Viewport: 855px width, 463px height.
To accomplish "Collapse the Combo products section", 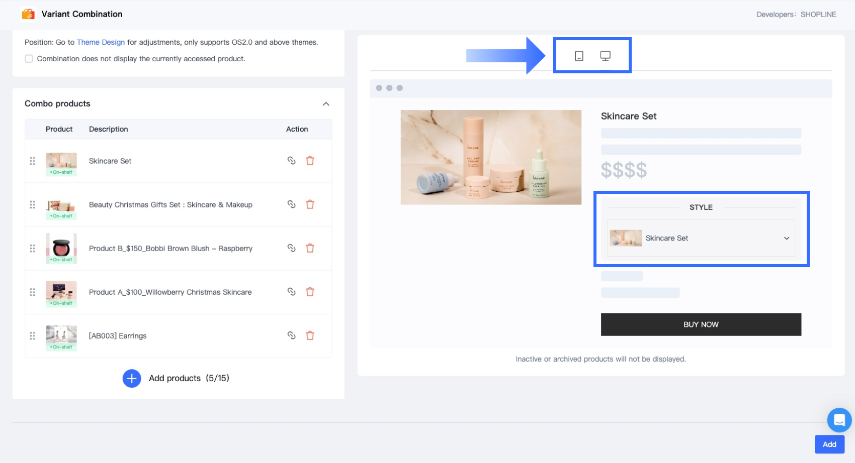I will [x=326, y=104].
